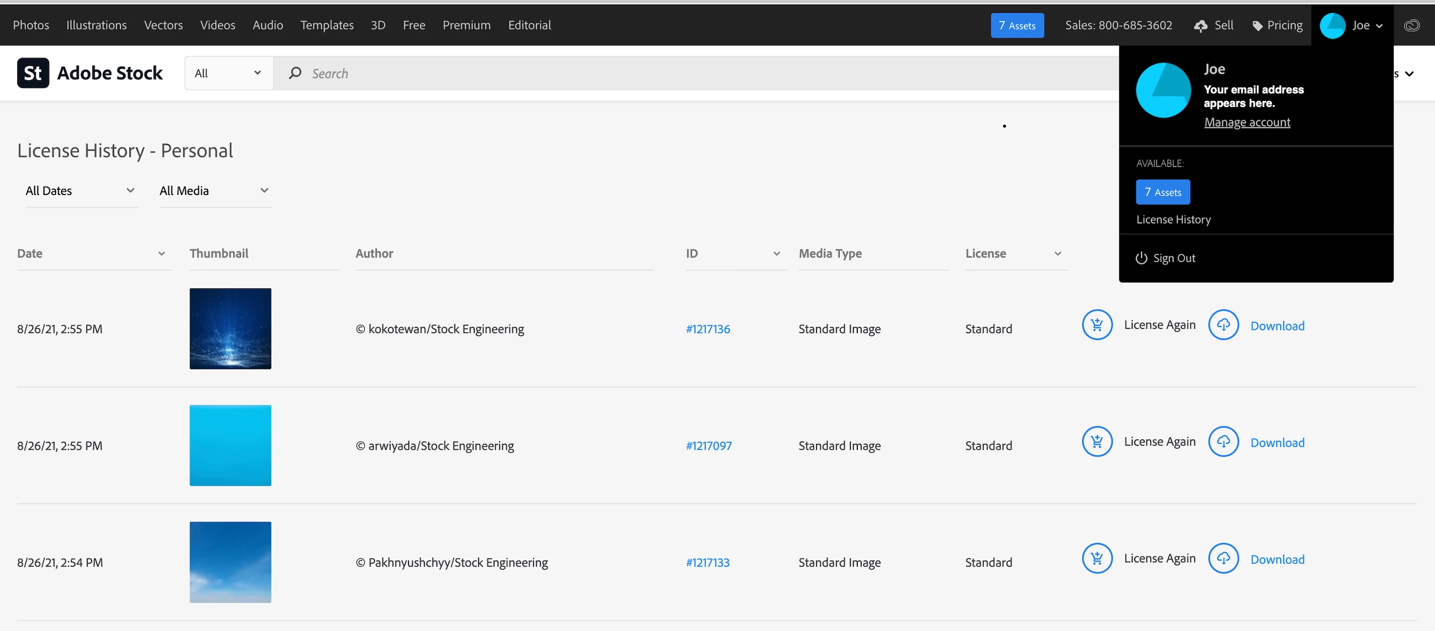Click the Manage account link

[1247, 122]
